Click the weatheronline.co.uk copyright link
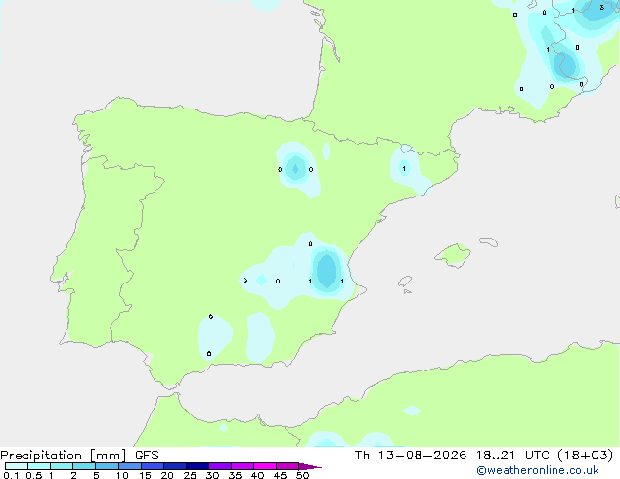Image resolution: width=620 pixels, height=479 pixels. coord(538,470)
